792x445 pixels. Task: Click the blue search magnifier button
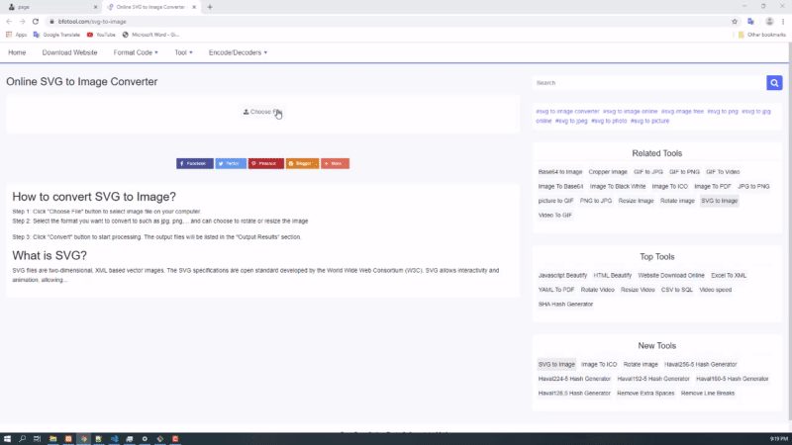[x=774, y=83]
